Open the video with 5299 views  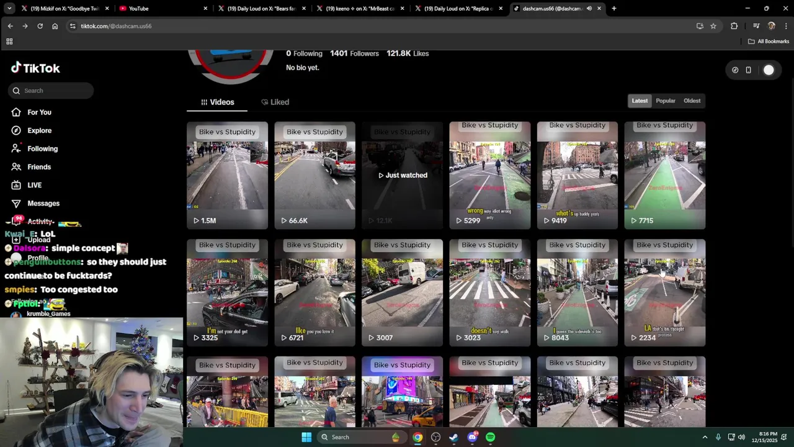[489, 175]
